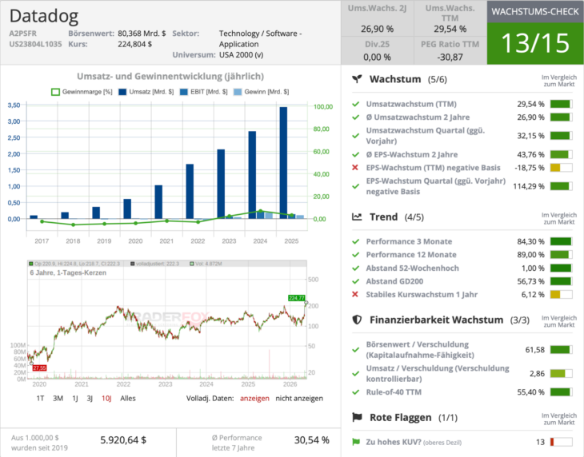
Task: Click the checkmark beside Ø EPS-Wachstum 2 Jahre
Action: click(x=356, y=154)
